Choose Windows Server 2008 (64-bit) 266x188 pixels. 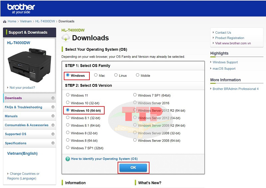(135, 140)
